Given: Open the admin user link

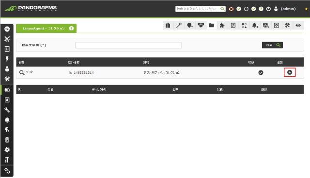Looking at the screenshot, I should tap(288, 9).
